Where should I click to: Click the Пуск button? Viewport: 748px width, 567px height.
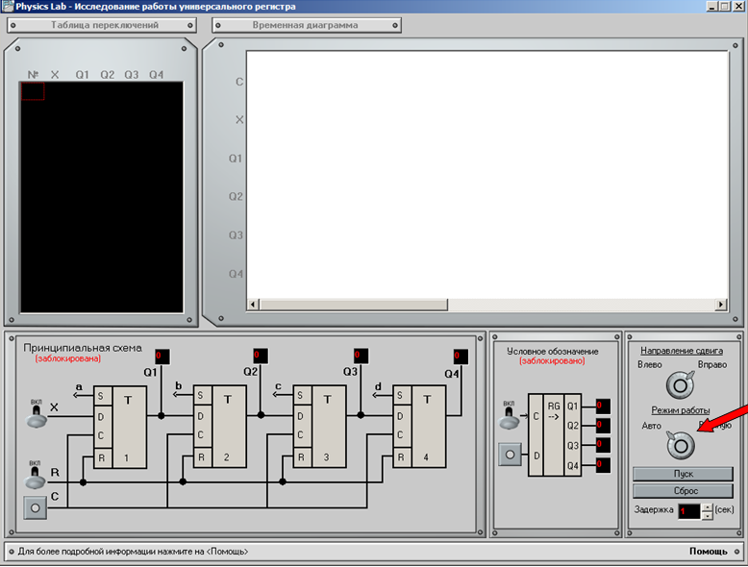[684, 474]
